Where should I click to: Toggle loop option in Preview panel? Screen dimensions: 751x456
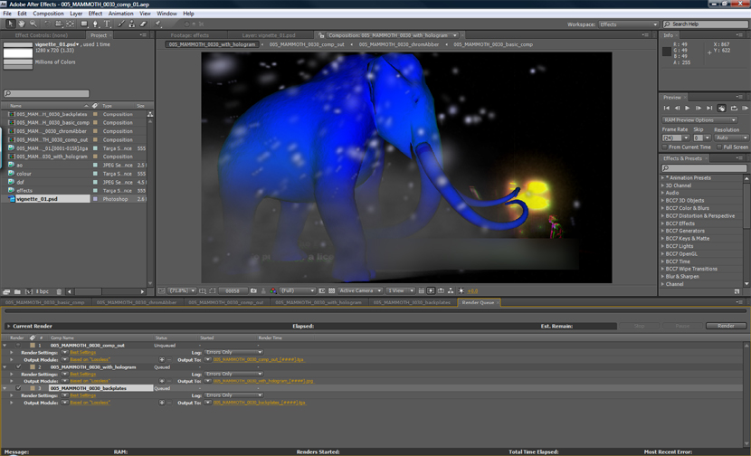click(x=734, y=109)
